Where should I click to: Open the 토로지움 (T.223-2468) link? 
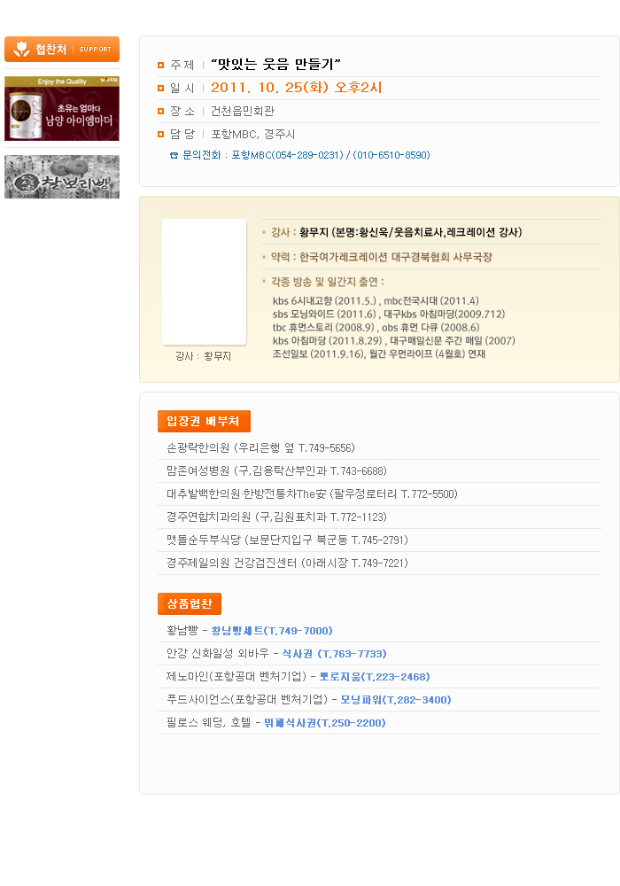[375, 677]
